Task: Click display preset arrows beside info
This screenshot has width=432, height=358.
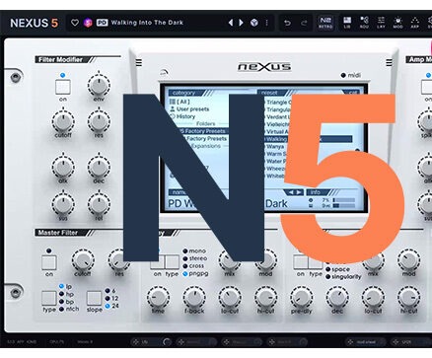Action: pyautogui.click(x=294, y=192)
